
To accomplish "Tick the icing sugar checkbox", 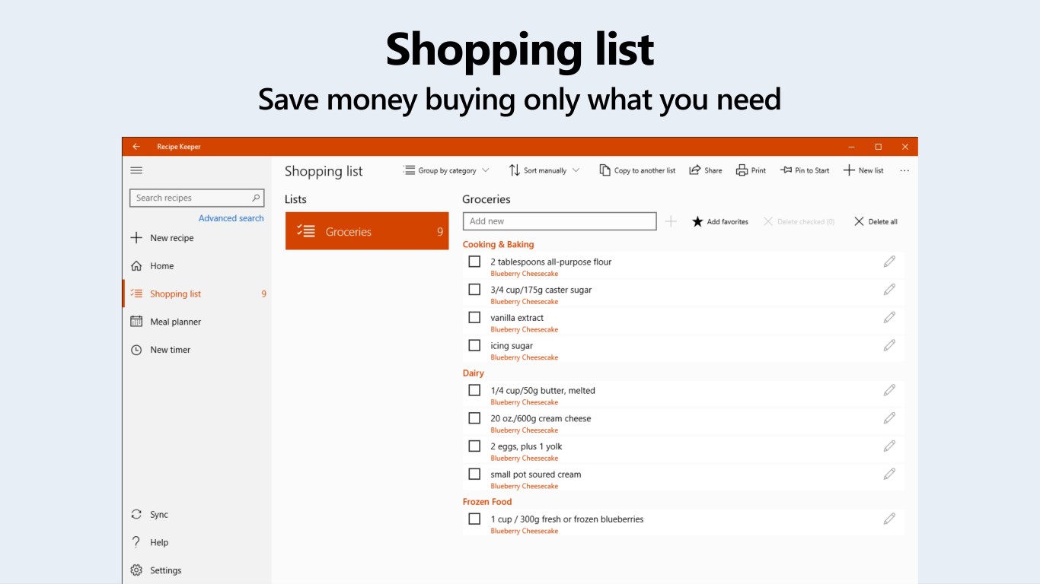I will click(x=474, y=345).
